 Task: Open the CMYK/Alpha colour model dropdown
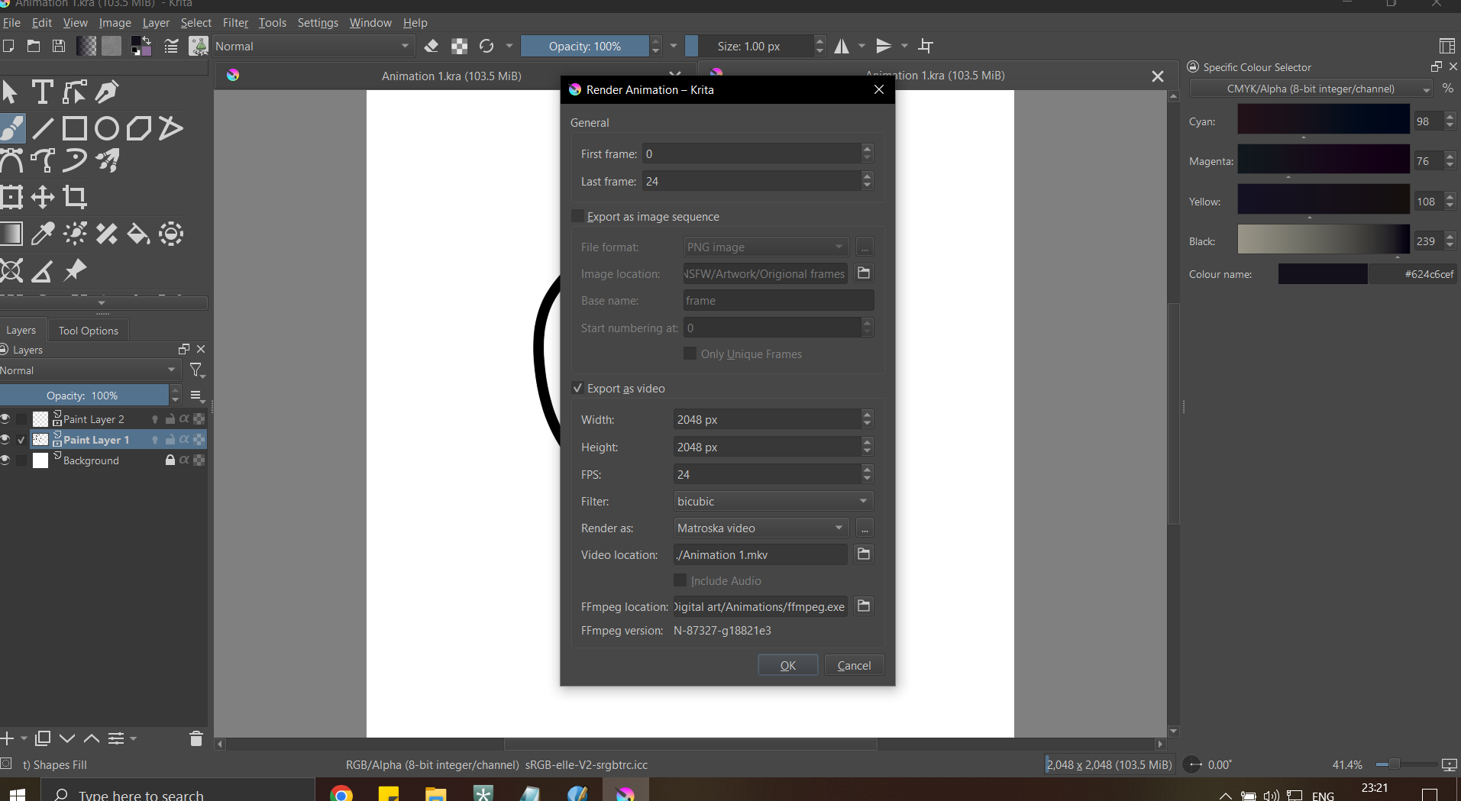1311,89
